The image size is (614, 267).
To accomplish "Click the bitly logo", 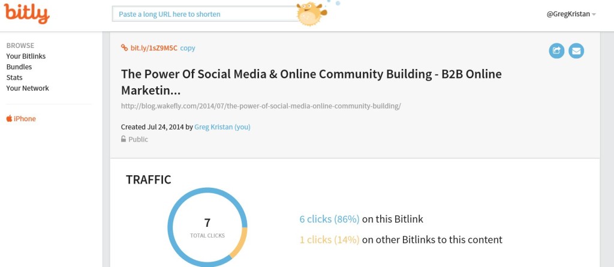I will click(x=26, y=13).
